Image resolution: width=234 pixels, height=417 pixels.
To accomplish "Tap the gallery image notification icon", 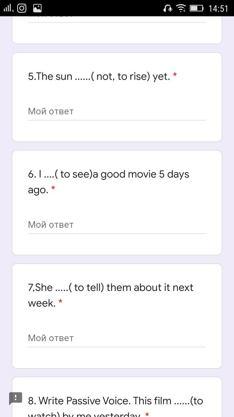I will pyautogui.click(x=37, y=8).
